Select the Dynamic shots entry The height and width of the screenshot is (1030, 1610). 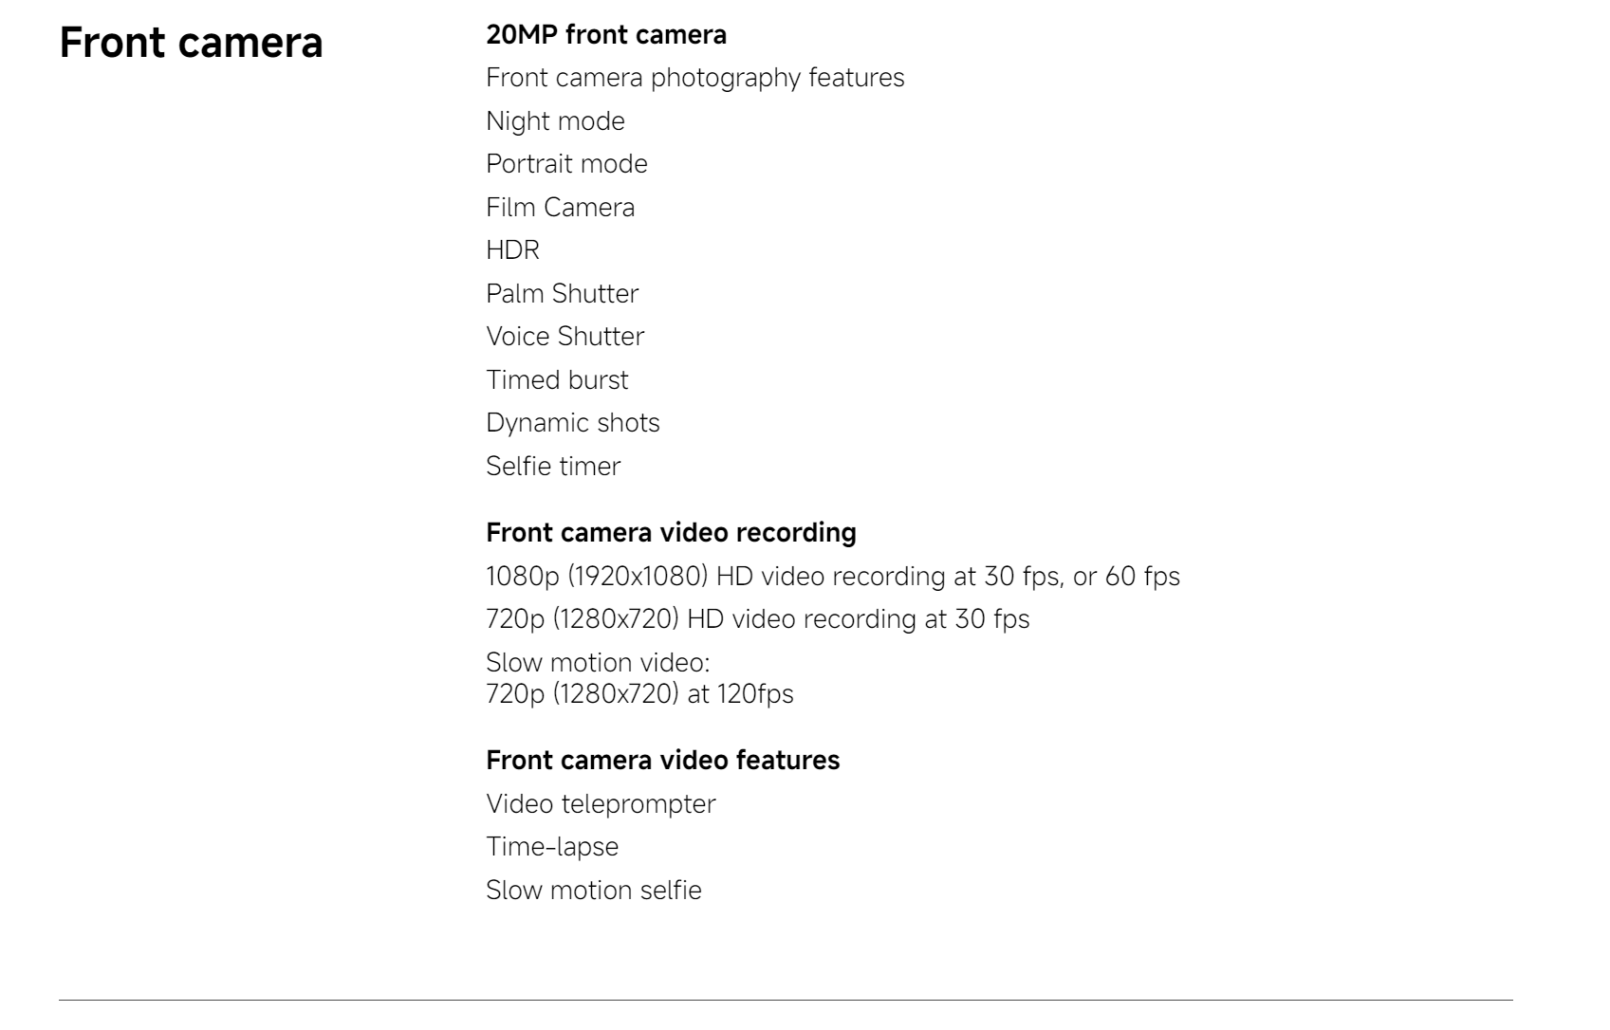[572, 423]
